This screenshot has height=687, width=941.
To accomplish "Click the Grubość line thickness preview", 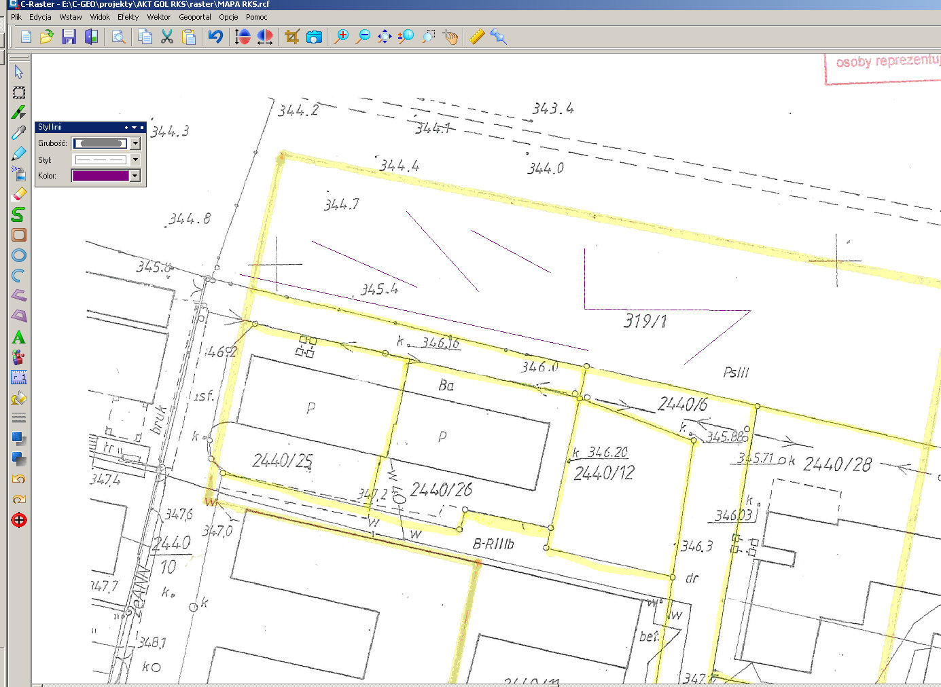I will 101,143.
